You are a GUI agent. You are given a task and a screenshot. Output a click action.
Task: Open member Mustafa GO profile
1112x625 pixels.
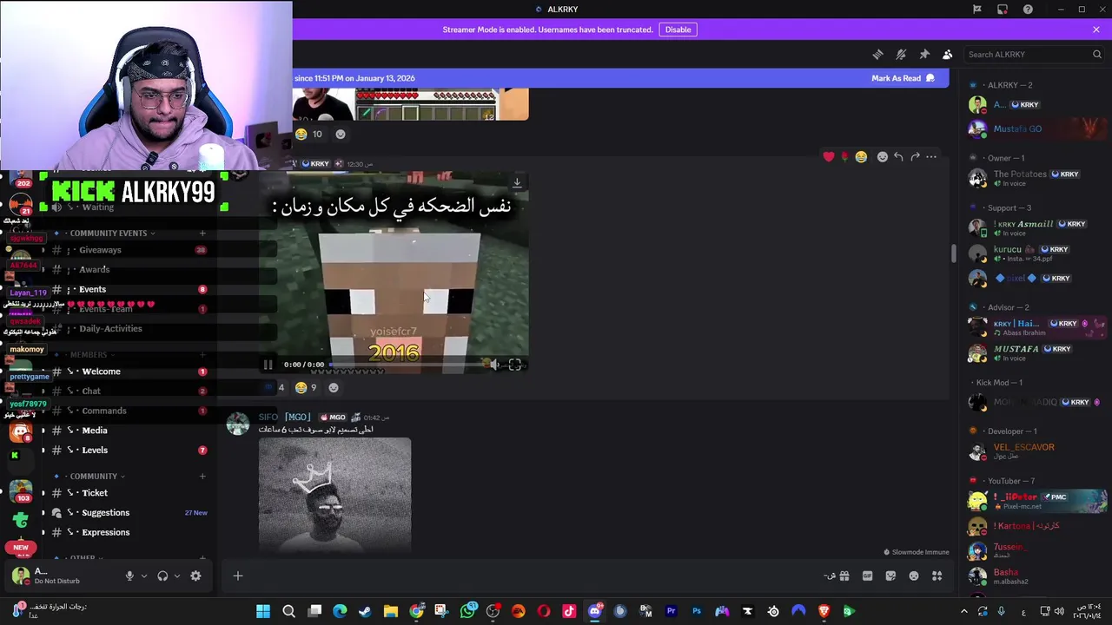pos(1036,129)
